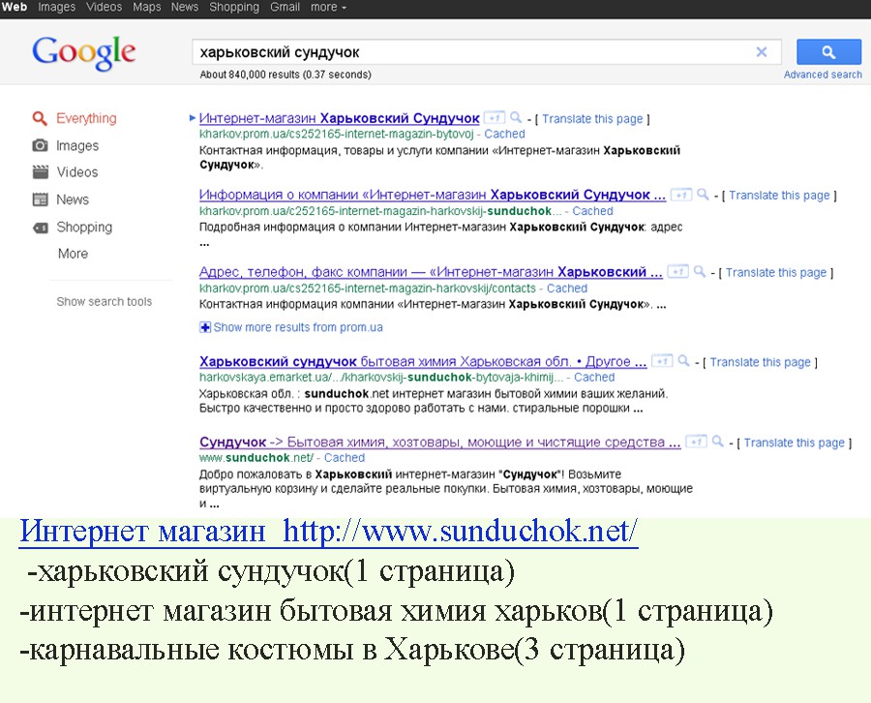Translate the Информация о компании result
The width and height of the screenshot is (871, 703).
pos(779,196)
